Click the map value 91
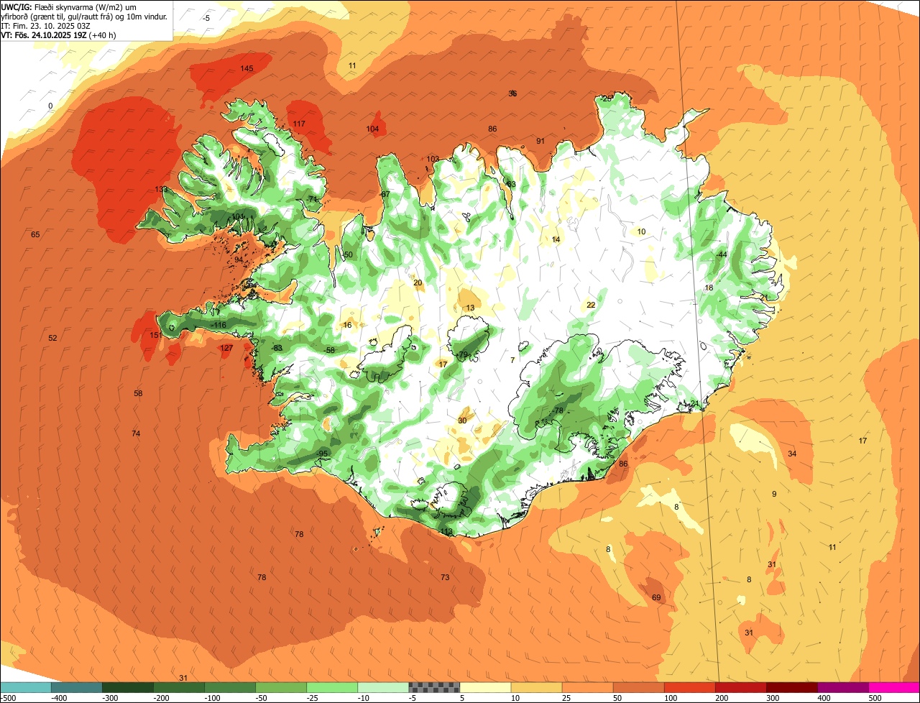This screenshot has width=920, height=703. pyautogui.click(x=540, y=142)
